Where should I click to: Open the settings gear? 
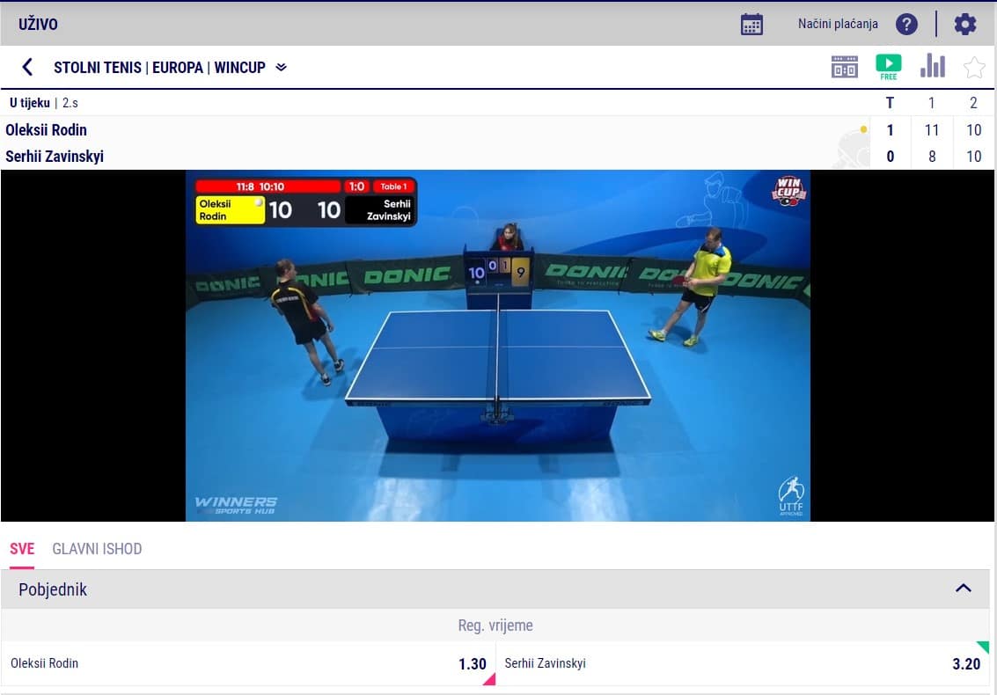[965, 24]
